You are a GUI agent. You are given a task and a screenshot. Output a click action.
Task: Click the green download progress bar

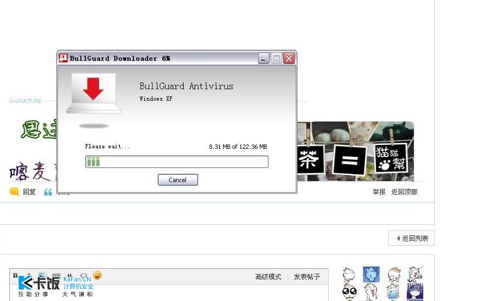(177, 161)
